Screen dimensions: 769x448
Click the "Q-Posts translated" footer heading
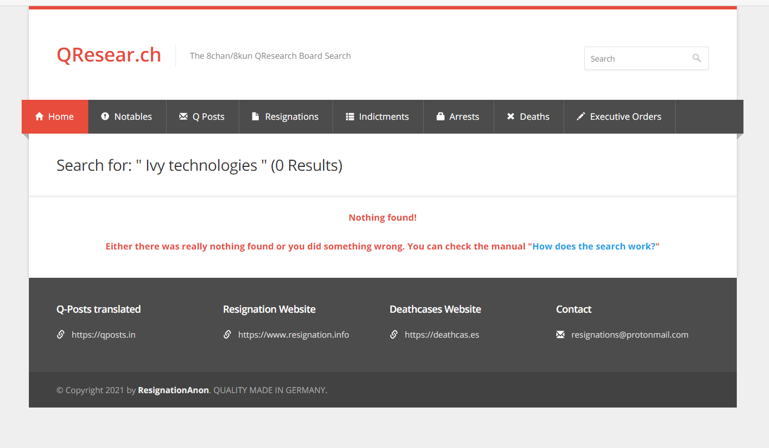[98, 309]
